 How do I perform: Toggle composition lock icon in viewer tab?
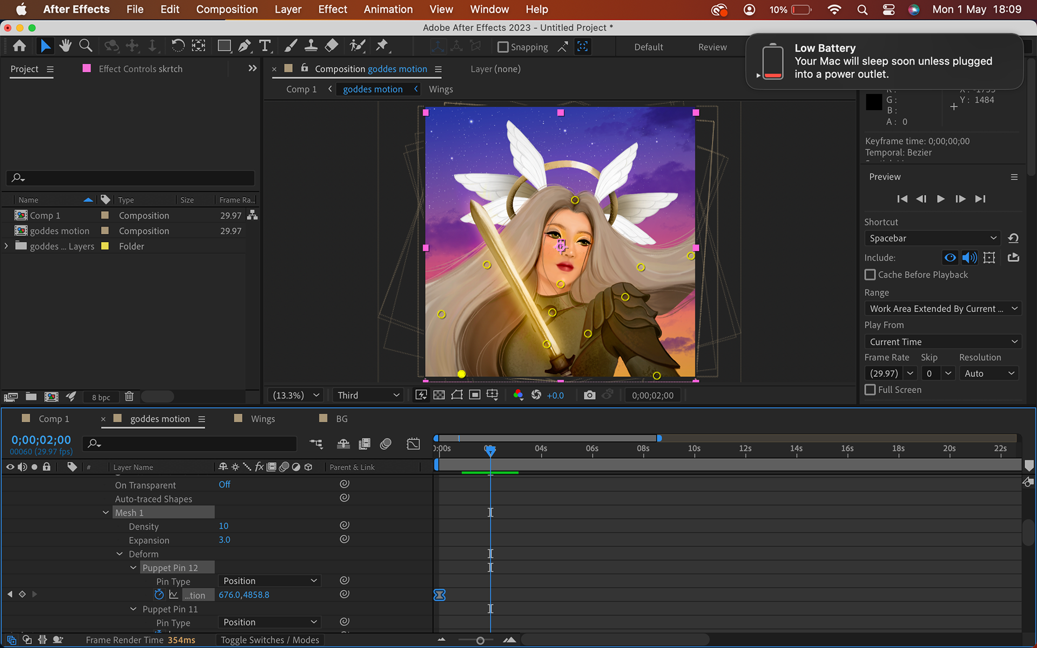305,68
